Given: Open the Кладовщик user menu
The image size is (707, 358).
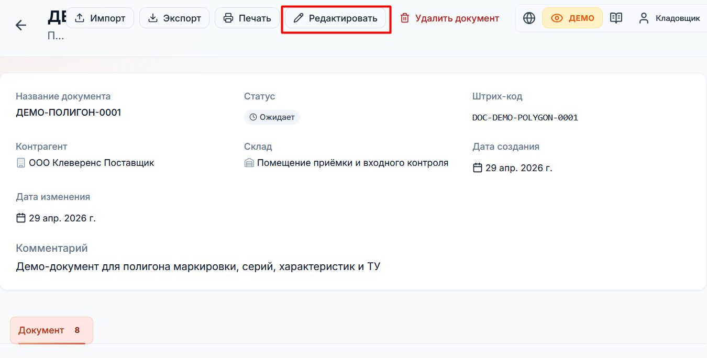Looking at the screenshot, I should [669, 18].
